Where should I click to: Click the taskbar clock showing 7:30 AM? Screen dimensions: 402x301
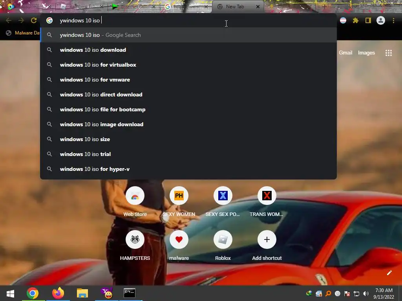click(384, 294)
